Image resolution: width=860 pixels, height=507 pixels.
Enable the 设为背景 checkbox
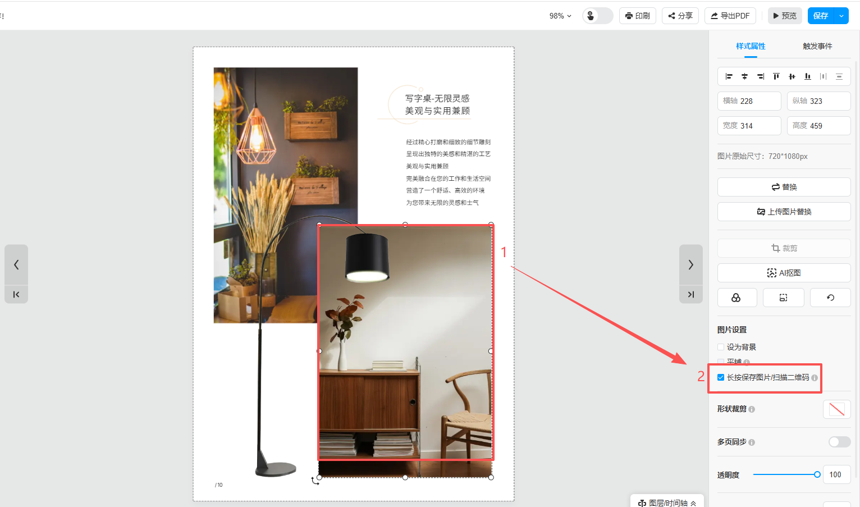(x=721, y=347)
